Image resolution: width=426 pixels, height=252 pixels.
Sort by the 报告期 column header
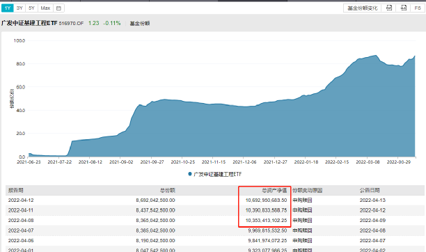pos(16,190)
